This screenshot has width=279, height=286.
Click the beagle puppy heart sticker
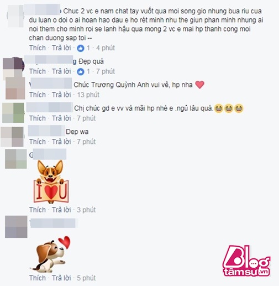click(x=50, y=254)
